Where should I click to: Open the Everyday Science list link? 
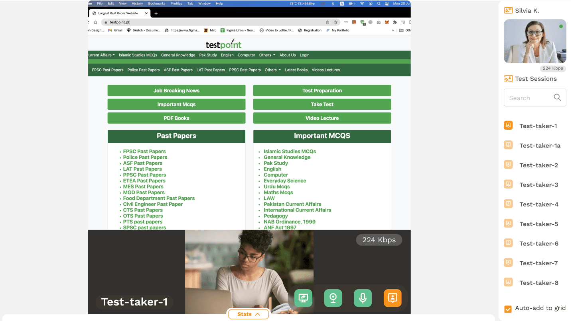tap(285, 181)
